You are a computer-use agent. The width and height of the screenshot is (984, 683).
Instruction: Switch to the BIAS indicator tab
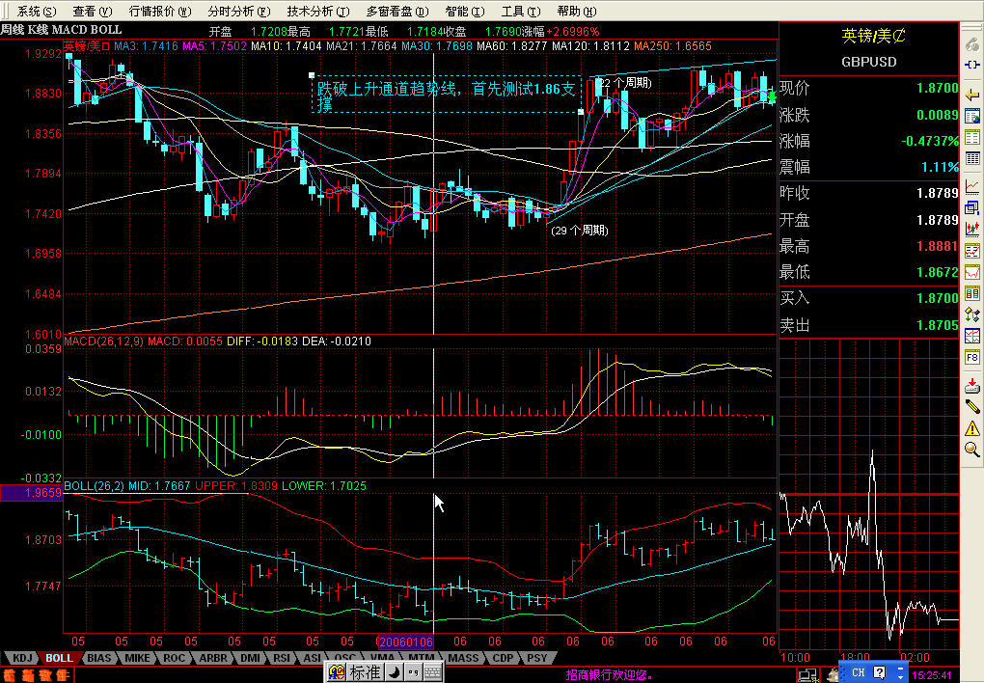(99, 658)
